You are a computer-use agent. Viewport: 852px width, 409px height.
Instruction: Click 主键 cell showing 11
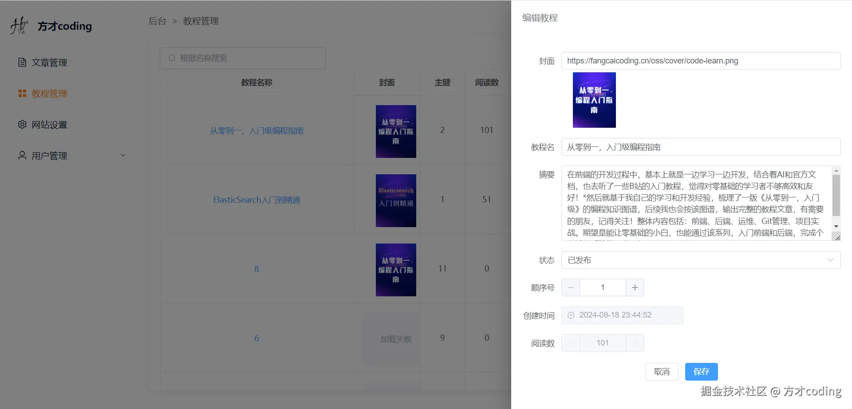[x=442, y=269]
